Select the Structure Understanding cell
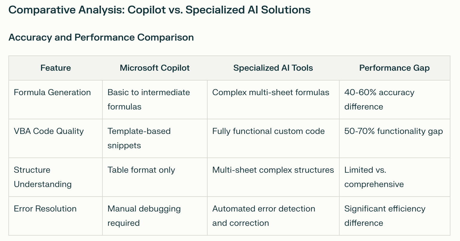 [43, 177]
